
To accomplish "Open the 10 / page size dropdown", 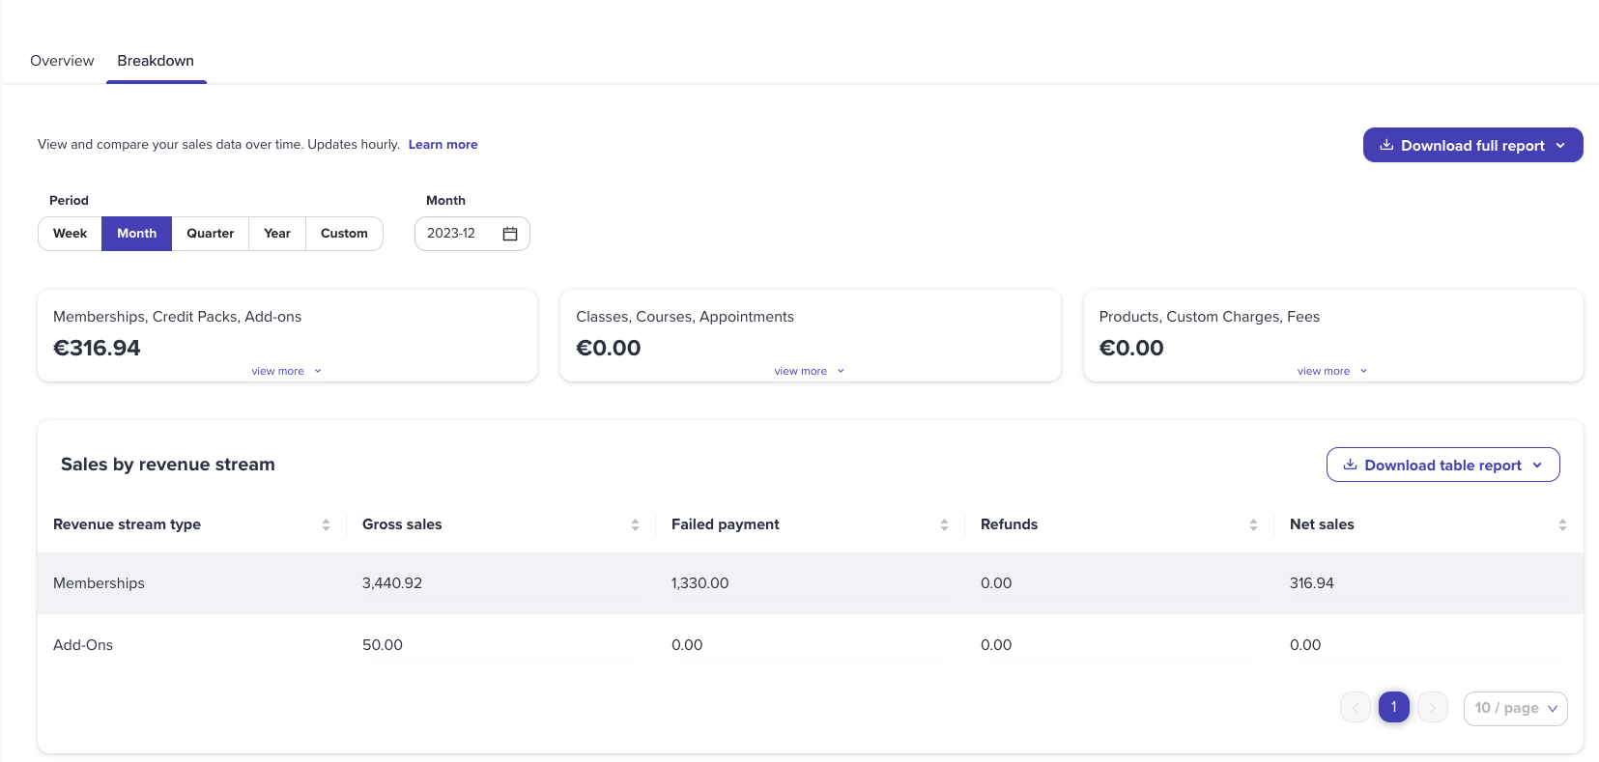I will point(1515,708).
